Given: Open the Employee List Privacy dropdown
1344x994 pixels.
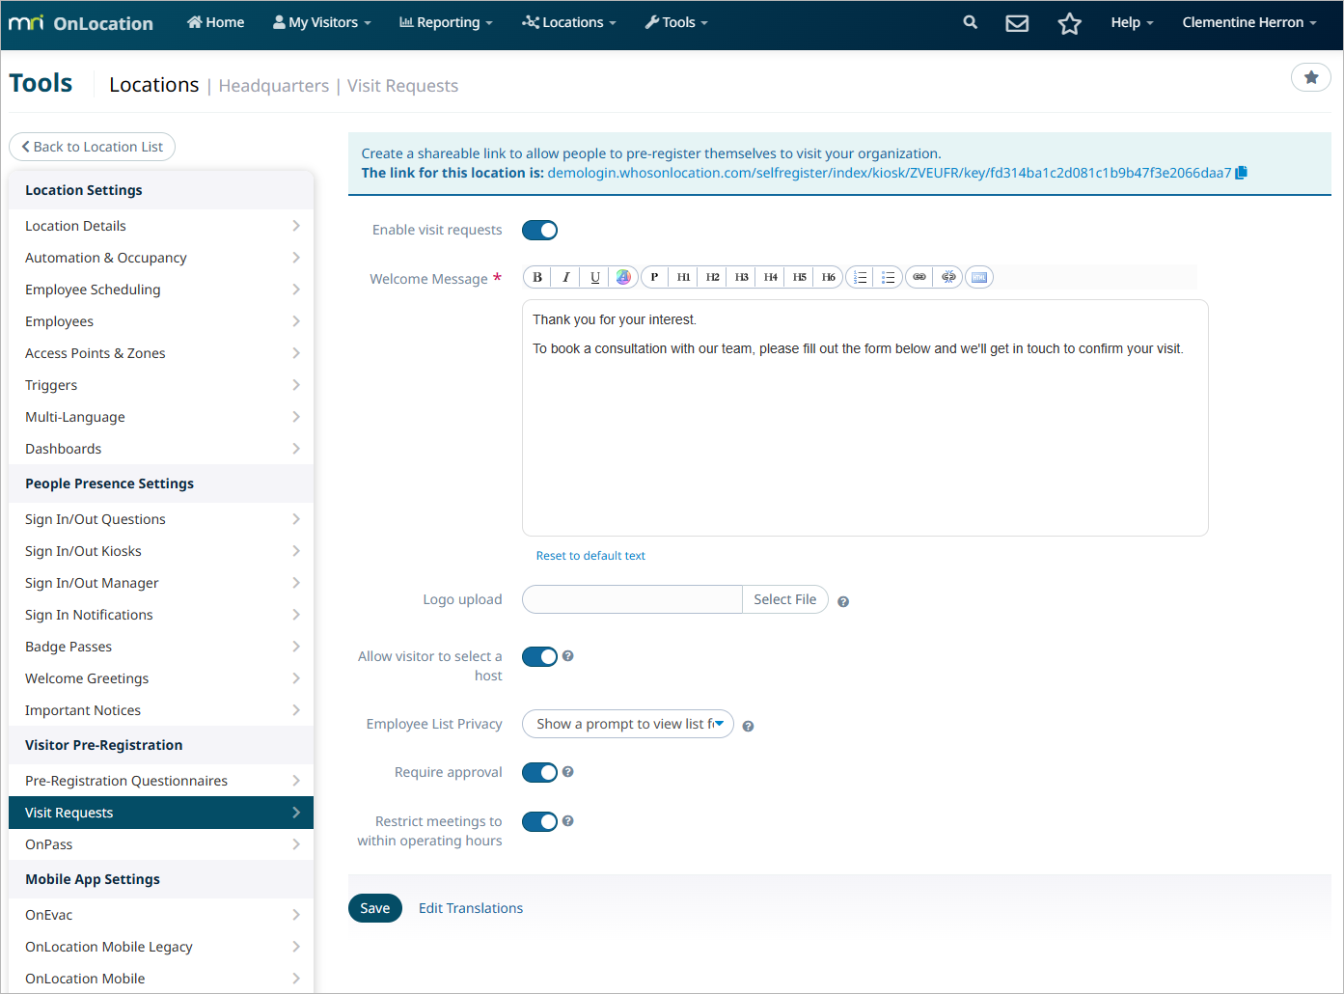Looking at the screenshot, I should click(x=628, y=724).
